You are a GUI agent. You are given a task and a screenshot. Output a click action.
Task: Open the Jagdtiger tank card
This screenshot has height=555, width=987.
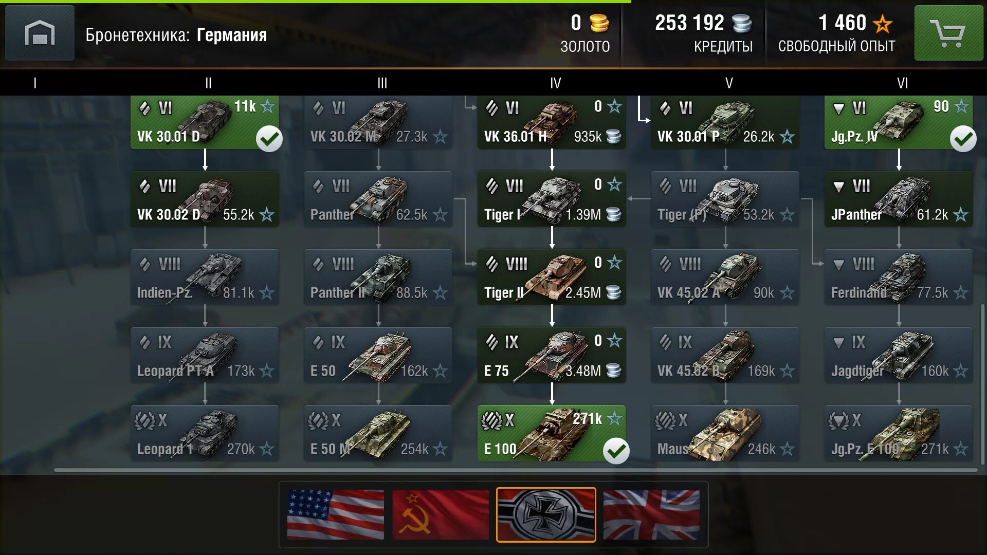[899, 356]
